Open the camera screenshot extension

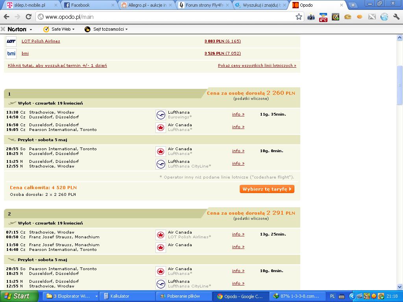tap(311, 17)
